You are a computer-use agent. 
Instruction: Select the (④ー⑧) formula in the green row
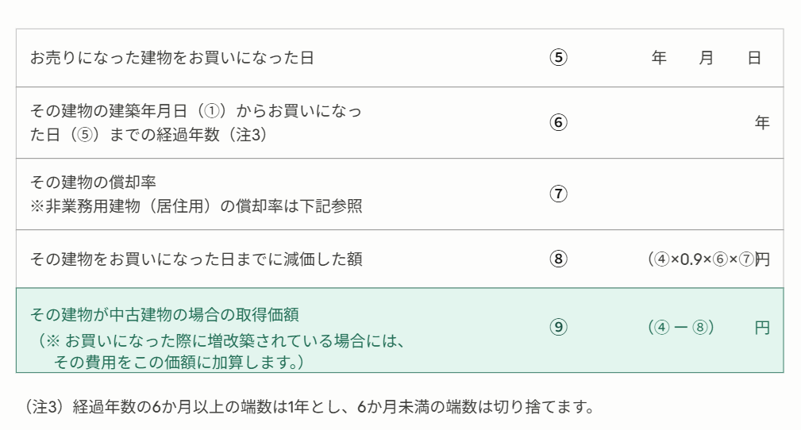click(x=682, y=328)
